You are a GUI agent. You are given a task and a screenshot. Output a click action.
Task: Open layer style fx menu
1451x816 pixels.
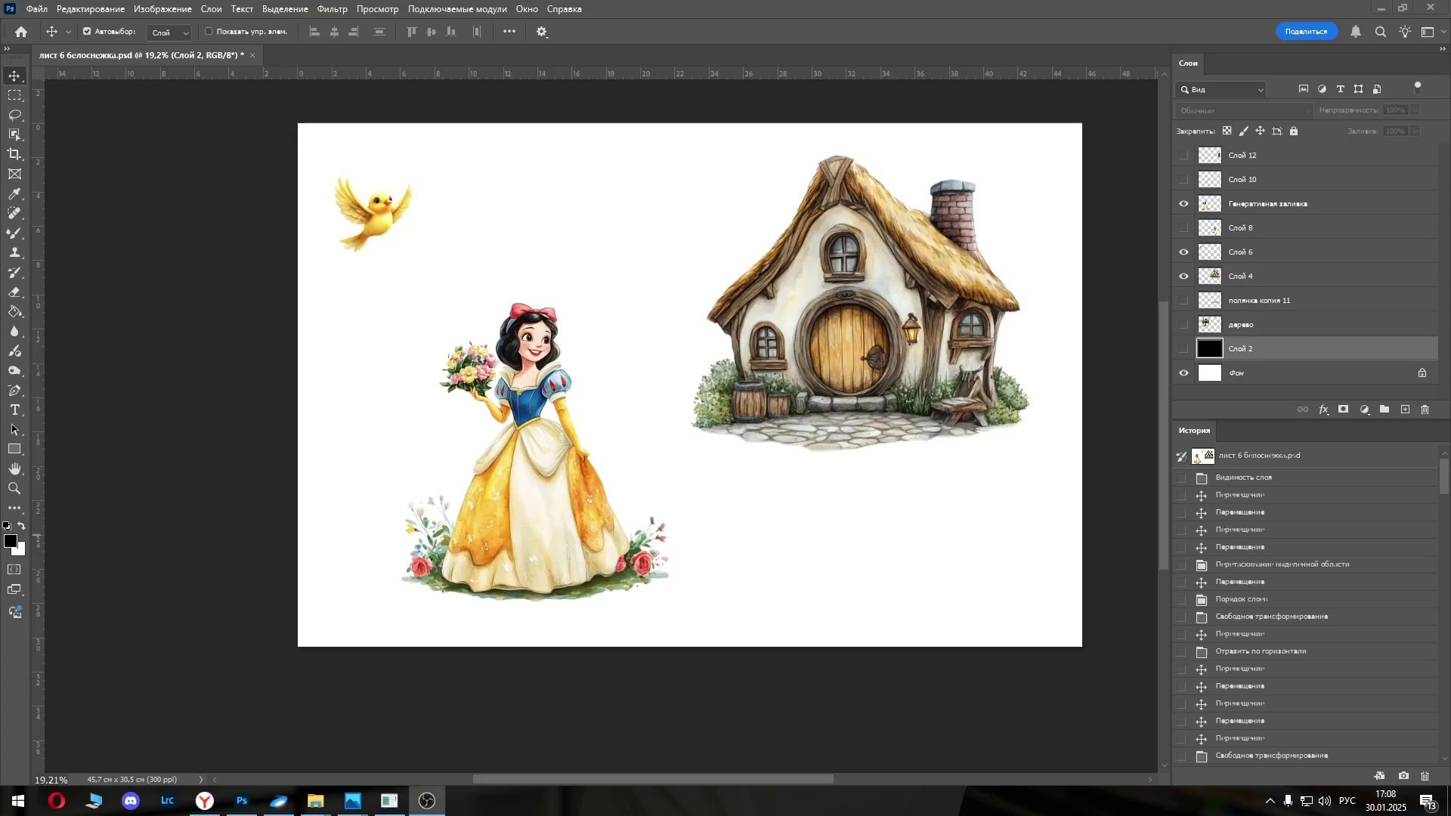tap(1323, 410)
